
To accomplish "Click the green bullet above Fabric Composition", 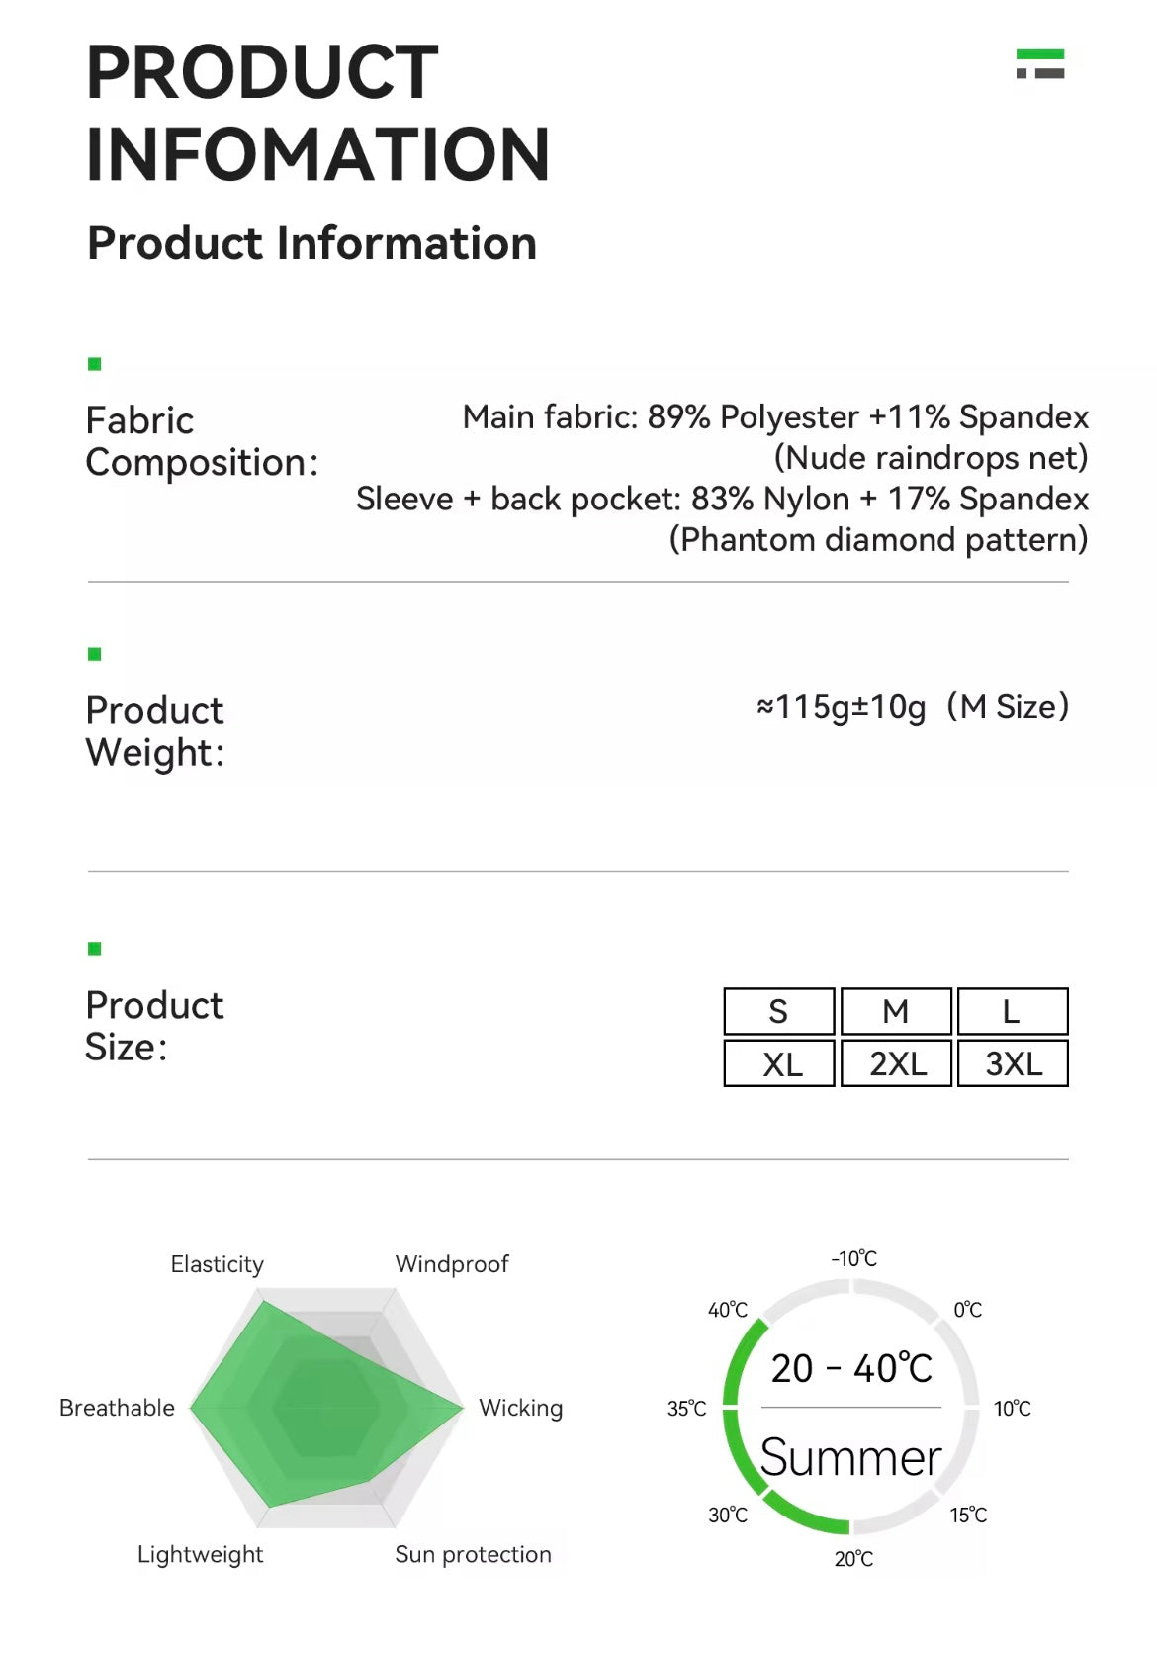I will pos(95,364).
